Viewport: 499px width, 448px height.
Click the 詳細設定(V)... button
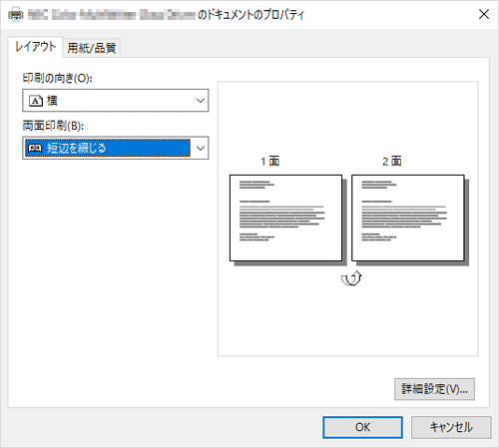point(434,389)
